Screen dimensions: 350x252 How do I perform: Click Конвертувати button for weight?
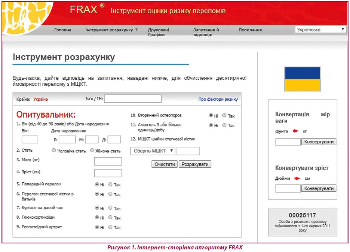point(319,142)
